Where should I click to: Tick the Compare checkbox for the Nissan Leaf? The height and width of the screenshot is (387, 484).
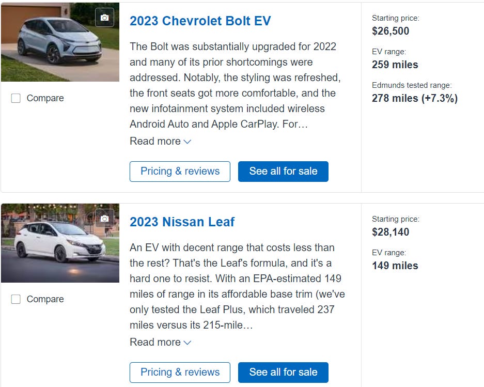point(16,299)
